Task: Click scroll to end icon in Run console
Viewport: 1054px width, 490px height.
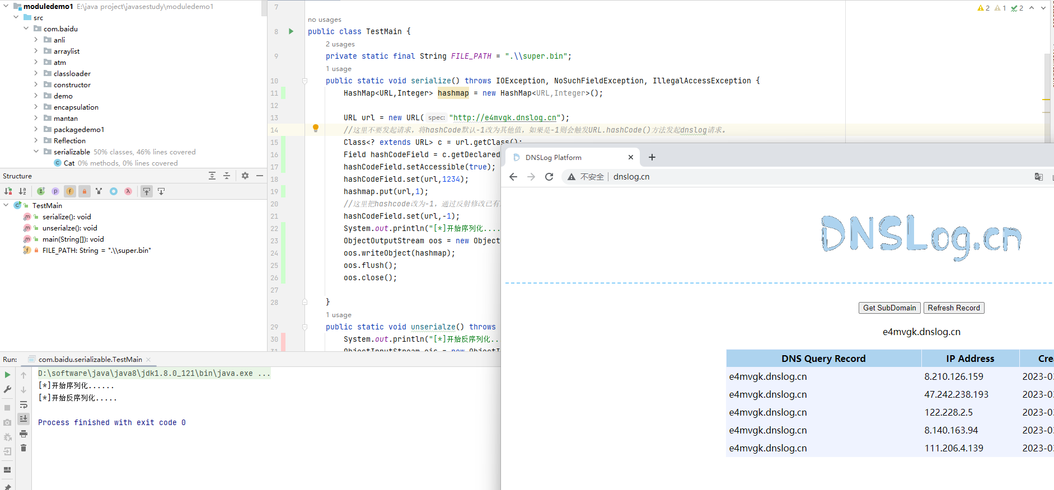Action: point(24,418)
